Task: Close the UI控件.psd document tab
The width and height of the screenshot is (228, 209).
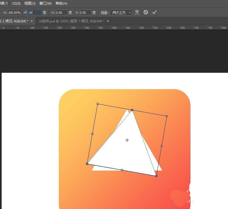Action: coord(108,21)
